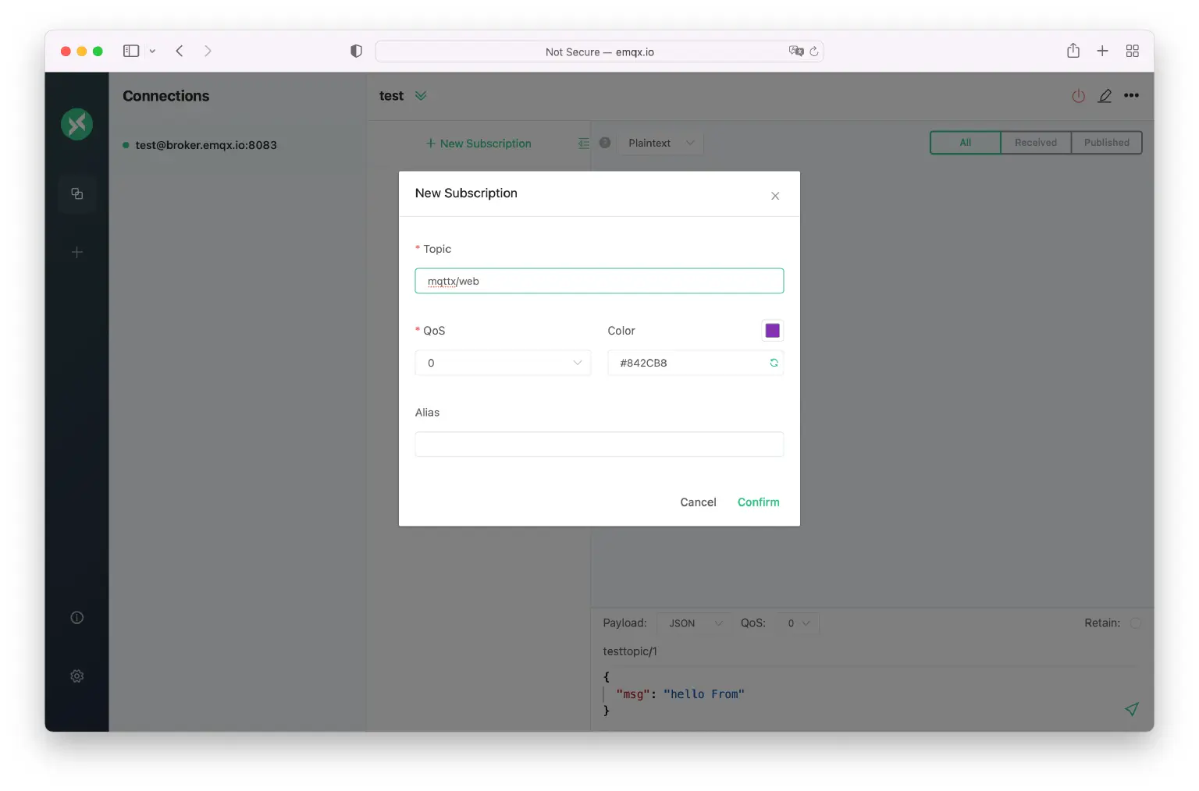1199x791 pixels.
Task: Click the Alias input field
Action: click(599, 444)
